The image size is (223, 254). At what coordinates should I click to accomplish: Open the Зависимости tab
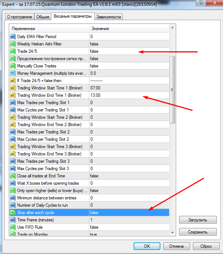109,17
